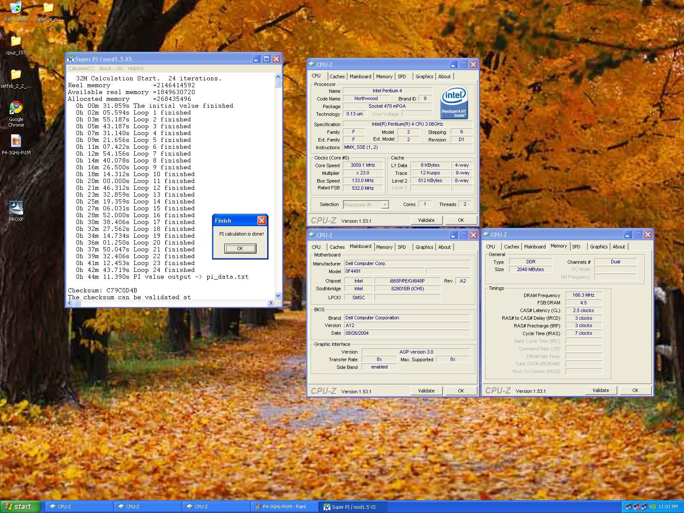This screenshot has width=684, height=513.
Task: Close the Finish dialog with X
Action: (262, 221)
